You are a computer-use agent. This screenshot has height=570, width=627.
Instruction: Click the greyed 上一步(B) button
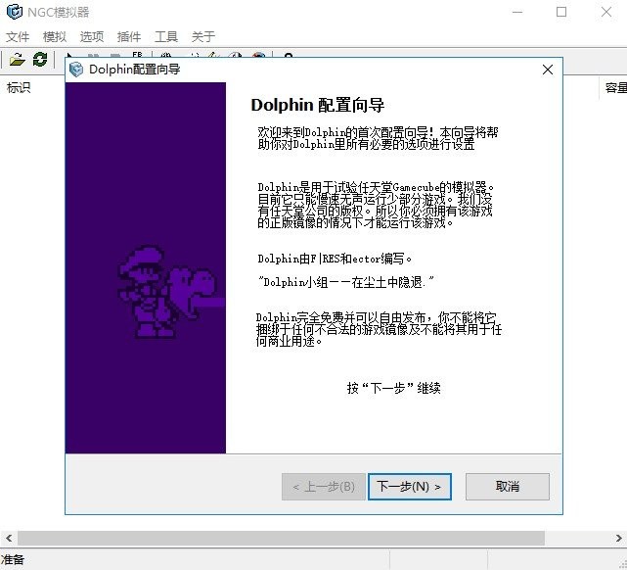324,487
